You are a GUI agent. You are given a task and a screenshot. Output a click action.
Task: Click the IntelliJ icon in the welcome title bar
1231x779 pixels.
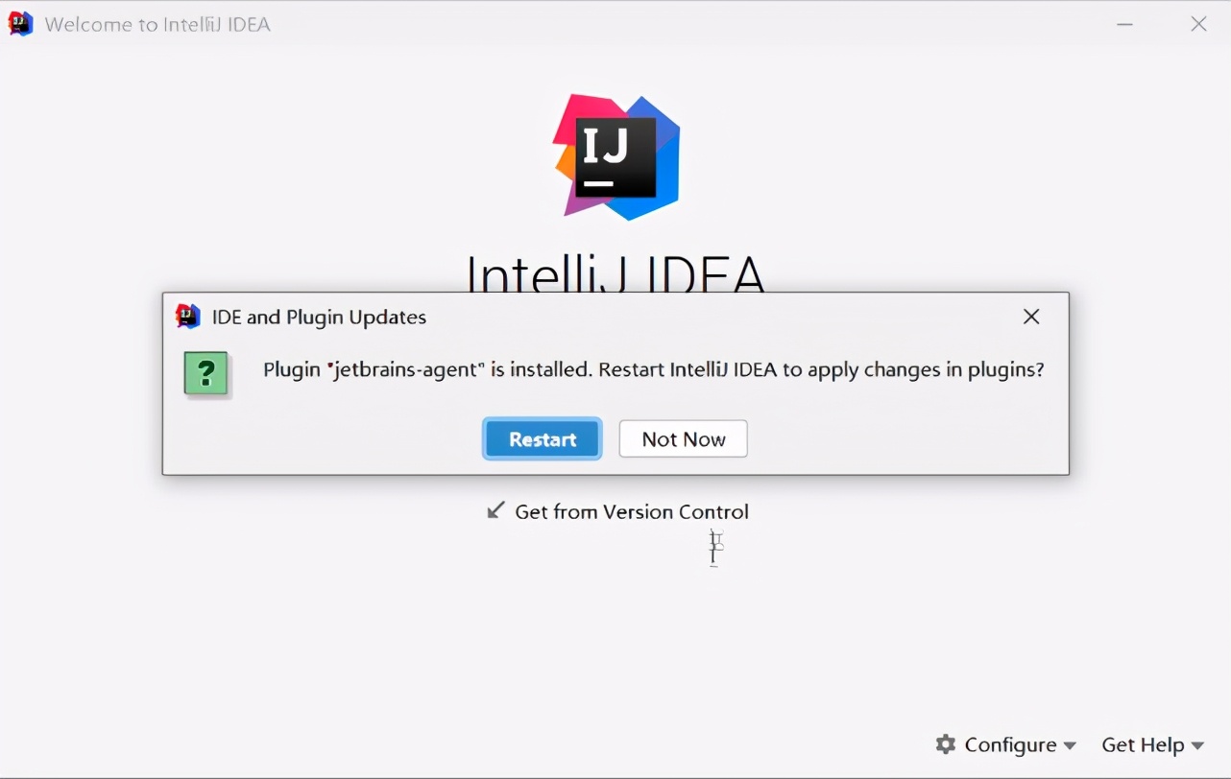click(20, 24)
